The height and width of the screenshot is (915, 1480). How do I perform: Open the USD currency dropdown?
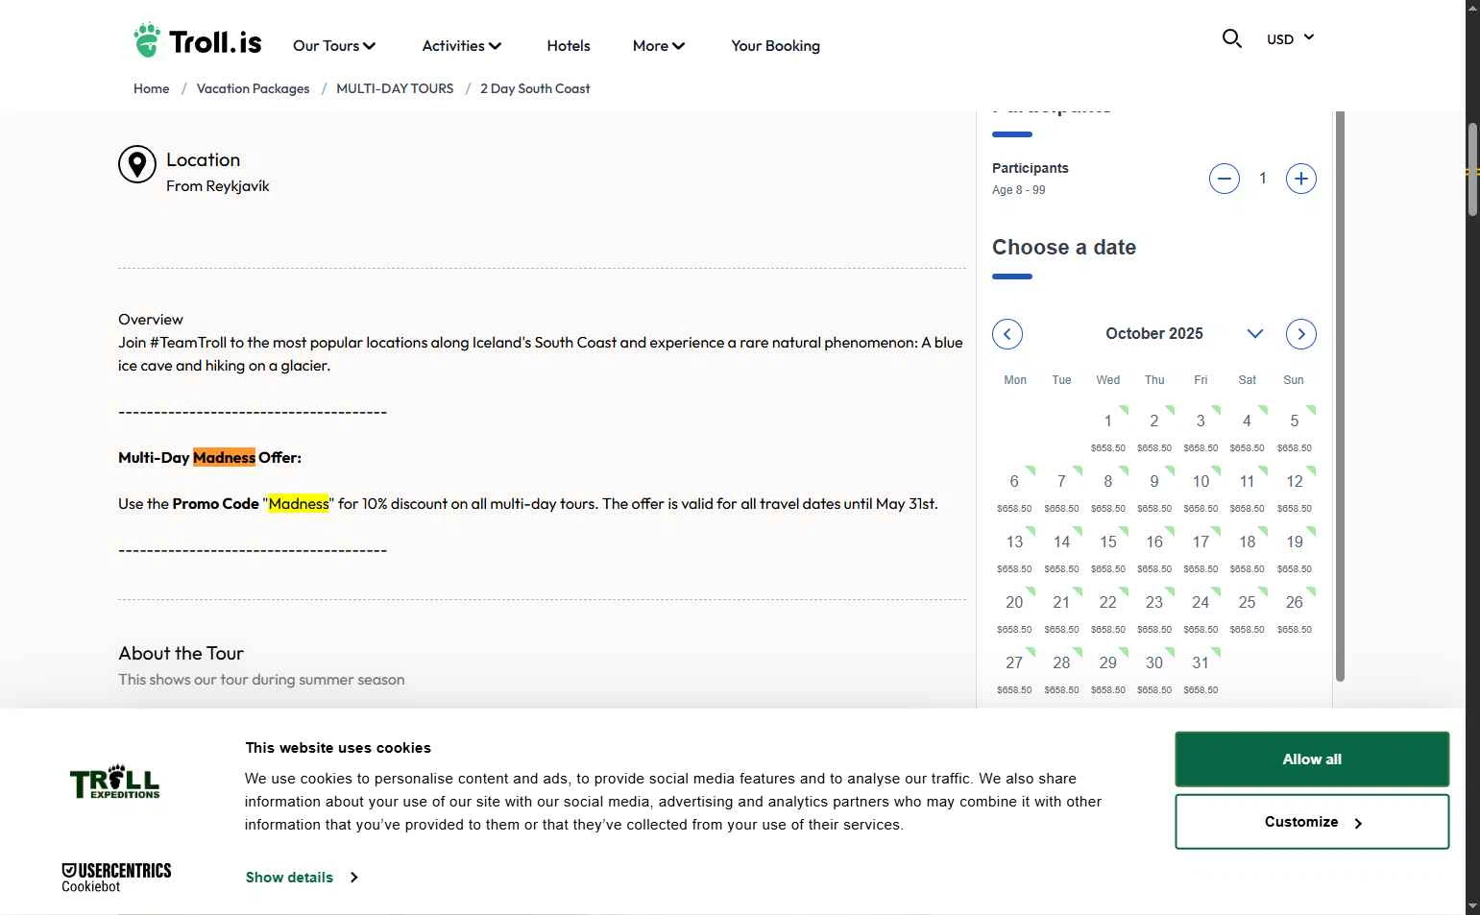click(x=1290, y=39)
